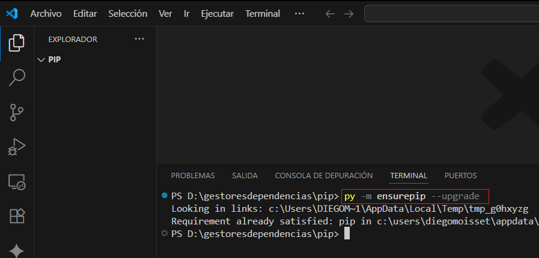The height and width of the screenshot is (258, 539).
Task: Open Explorer's three-dot more actions menu
Action: point(139,39)
